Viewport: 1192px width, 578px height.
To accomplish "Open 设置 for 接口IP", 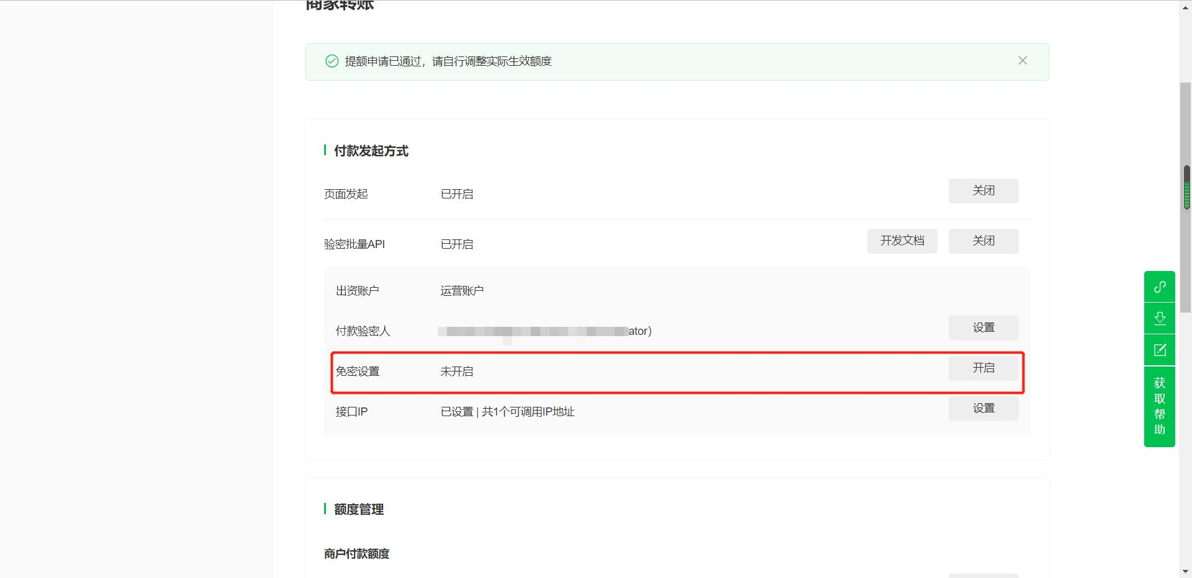I will coord(983,409).
